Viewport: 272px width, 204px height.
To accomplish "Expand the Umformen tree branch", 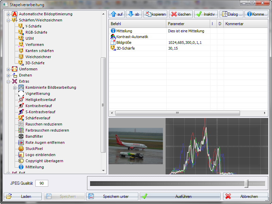I will click(x=8, y=69).
